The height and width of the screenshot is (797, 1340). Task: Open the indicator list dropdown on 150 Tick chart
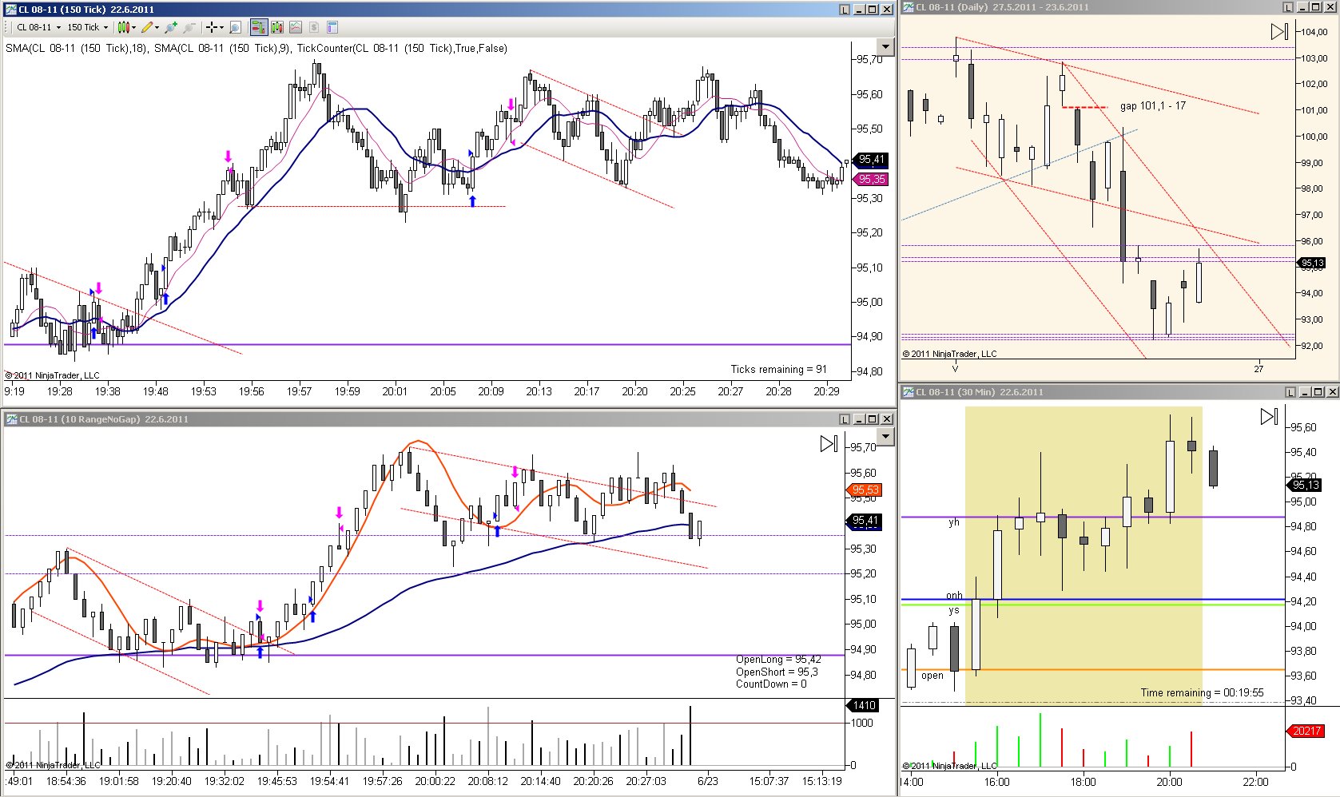coord(885,46)
